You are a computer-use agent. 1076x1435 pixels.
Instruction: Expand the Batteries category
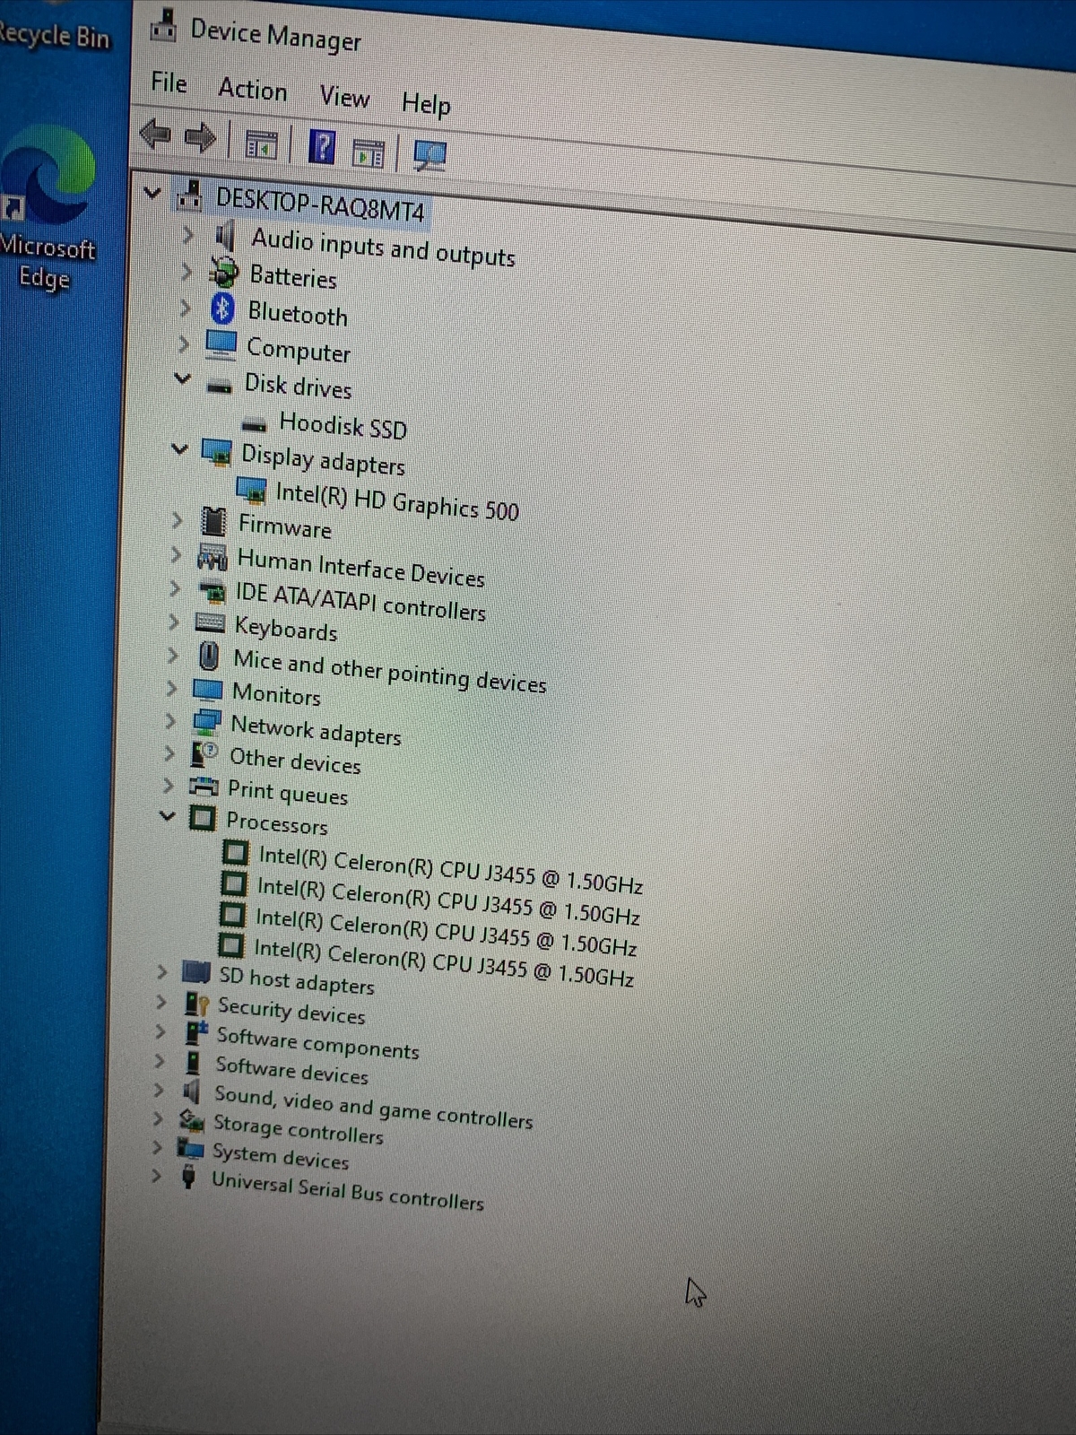(x=186, y=270)
